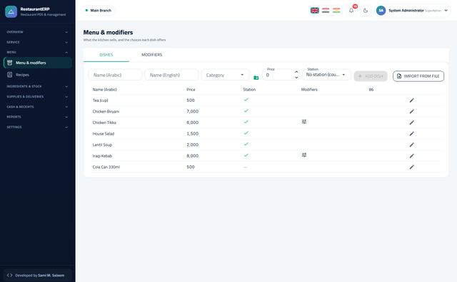Edit the Chicken Biryani dish

click(x=411, y=111)
